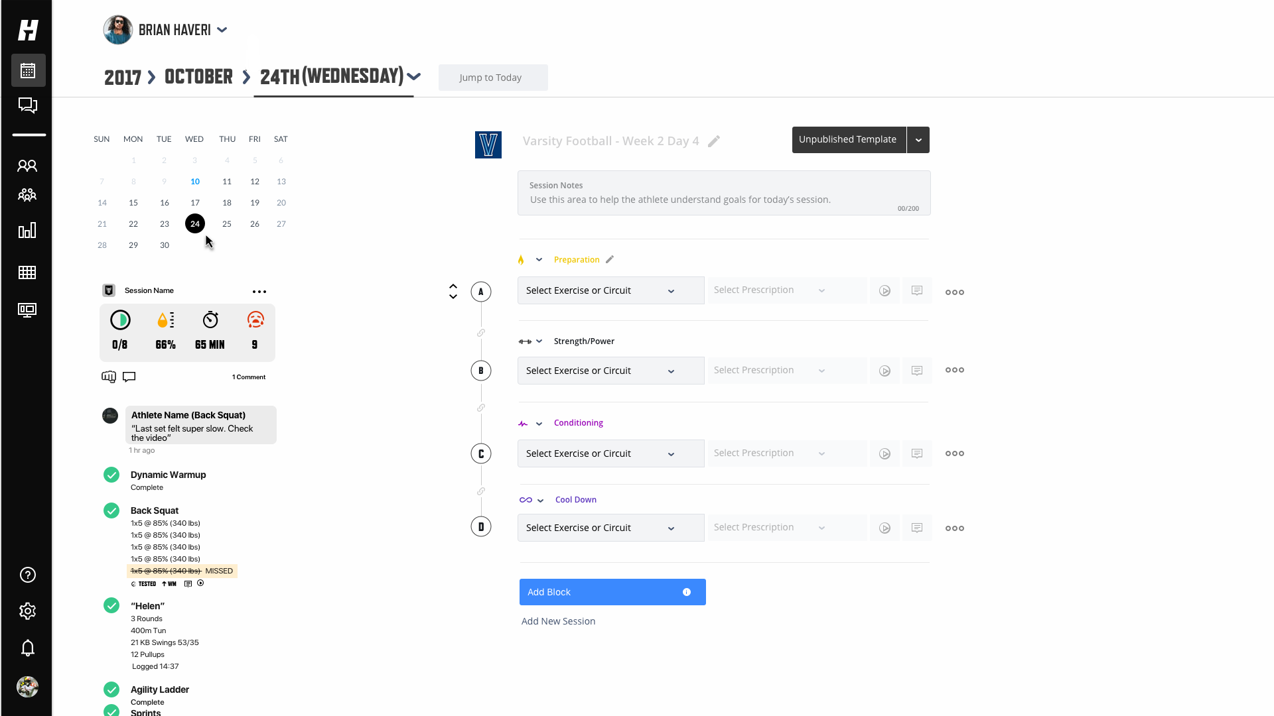Toggle Dynamic Warmup complete checkmark
The width and height of the screenshot is (1274, 716).
111,475
